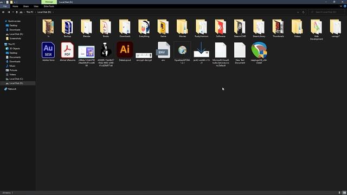Select the SteamCMD folder

coord(240,28)
